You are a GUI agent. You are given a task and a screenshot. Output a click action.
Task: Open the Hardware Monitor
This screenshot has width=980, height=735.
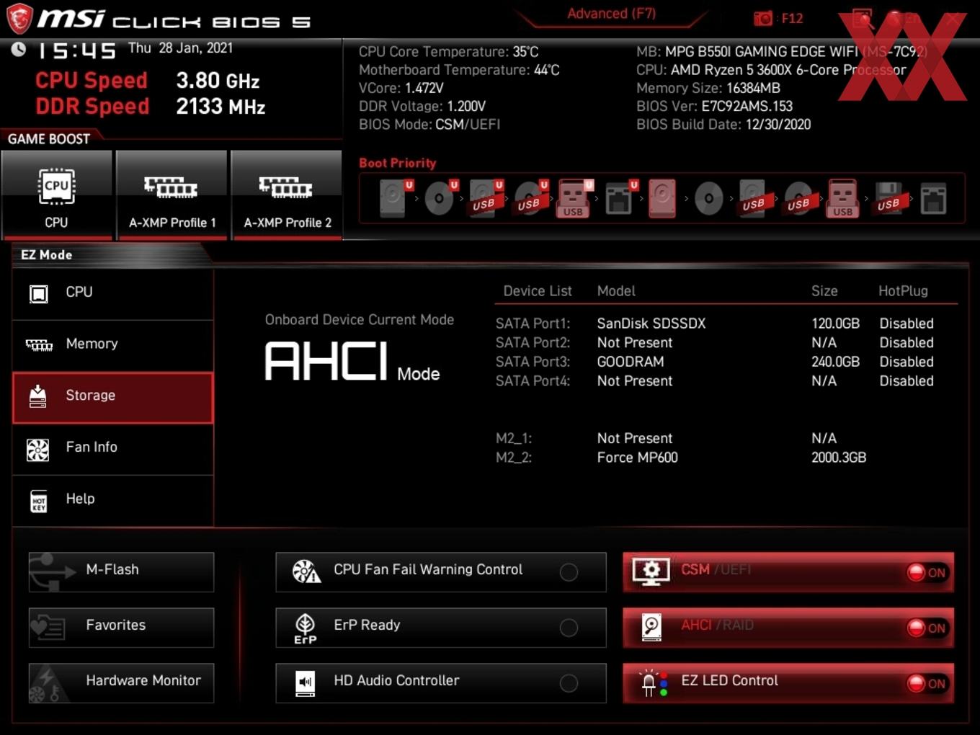121,682
